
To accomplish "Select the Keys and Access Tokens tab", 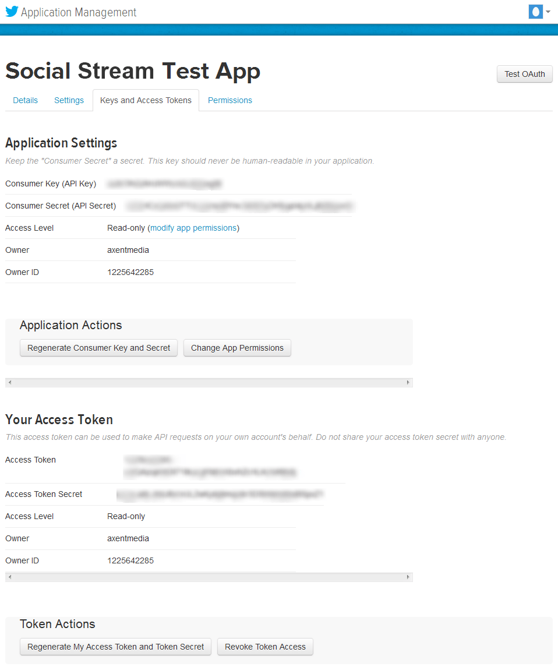I will [146, 100].
